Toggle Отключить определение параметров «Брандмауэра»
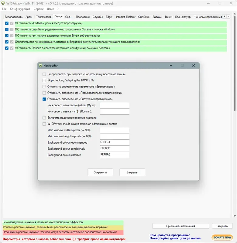The image size is (237, 243). click(44, 87)
